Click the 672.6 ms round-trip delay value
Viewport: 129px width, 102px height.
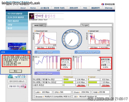click(x=66, y=62)
